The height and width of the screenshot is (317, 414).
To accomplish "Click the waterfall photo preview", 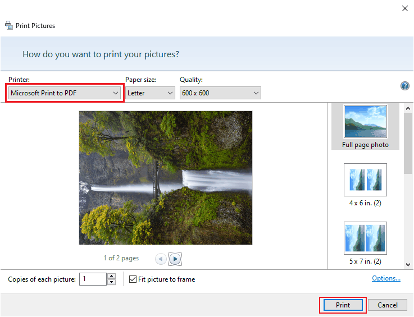I will pos(166,177).
